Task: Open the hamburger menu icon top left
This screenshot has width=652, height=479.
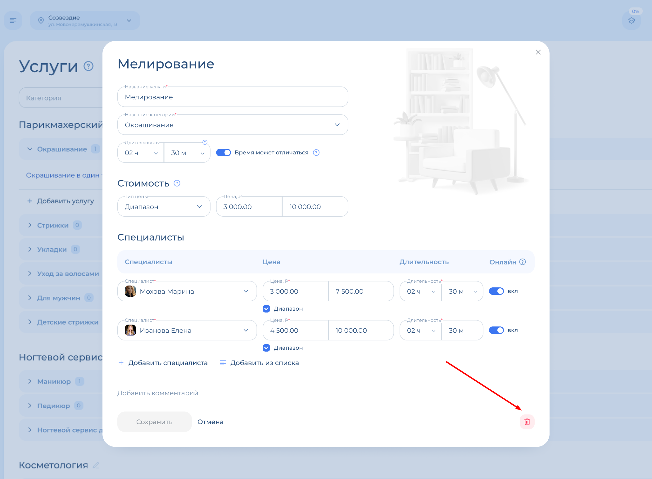Action: tap(13, 20)
